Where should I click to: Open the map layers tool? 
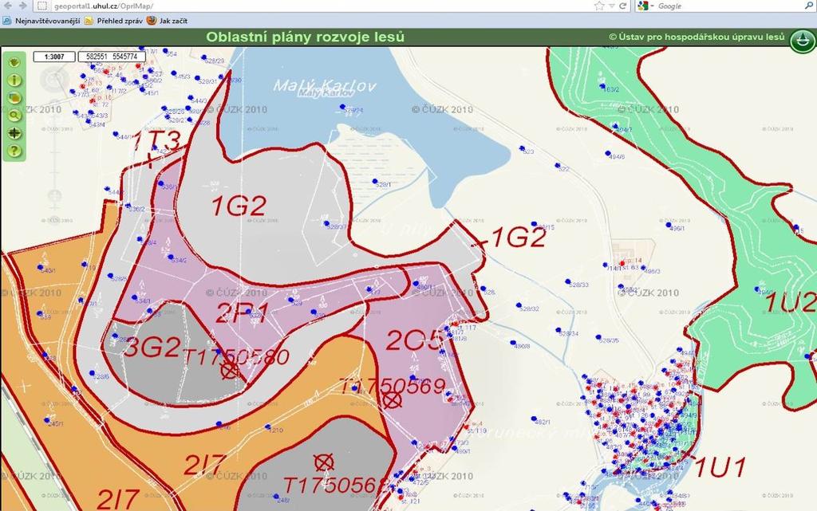click(x=14, y=98)
